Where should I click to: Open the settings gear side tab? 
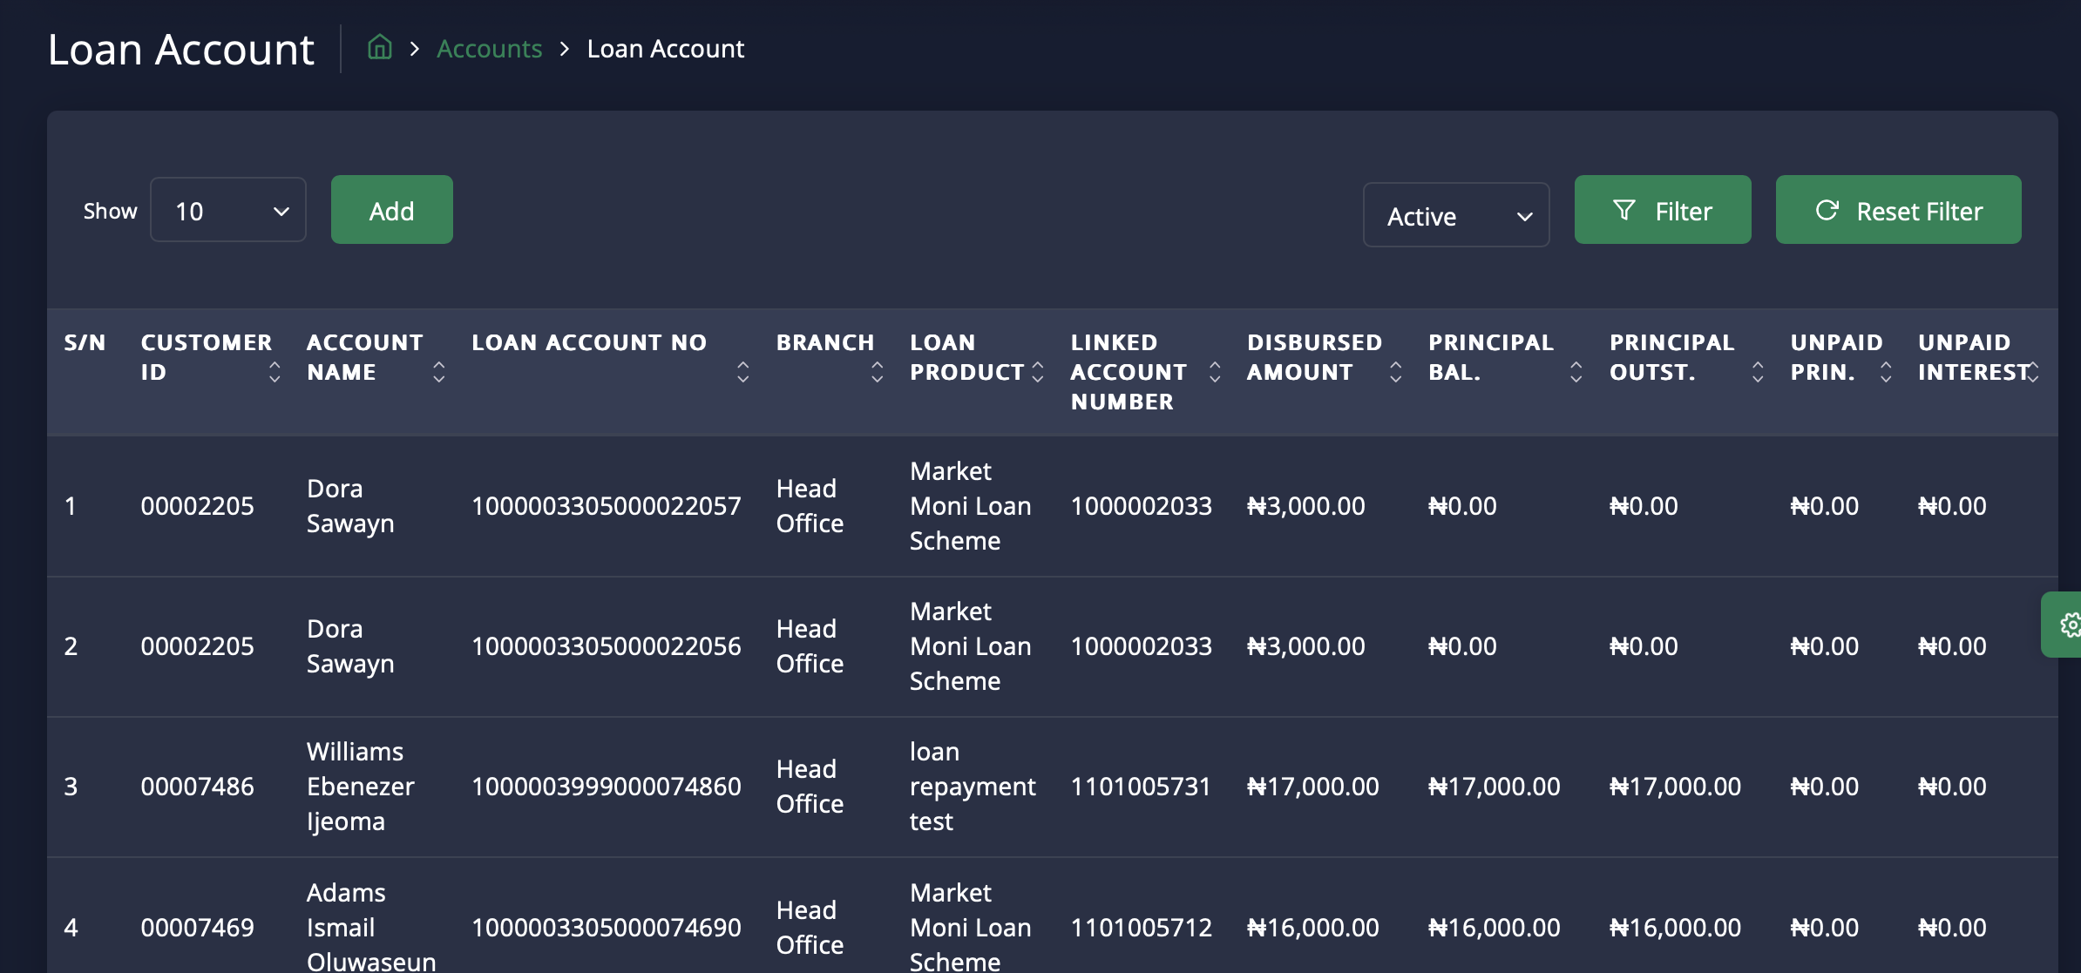2065,625
